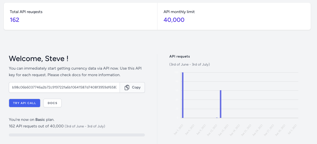The image size is (317, 144).
Task: Click the 162 API requets out of 40,000 line
Action: (57, 126)
